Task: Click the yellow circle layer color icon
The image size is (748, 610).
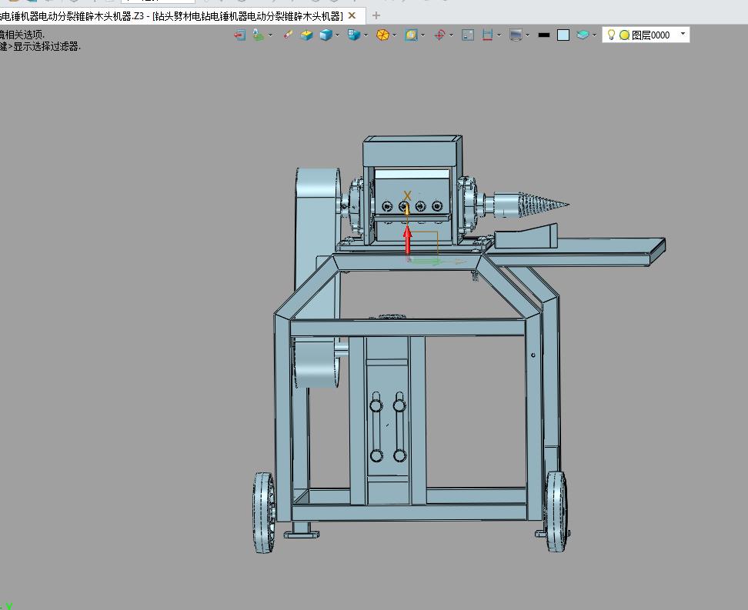Action: [x=624, y=35]
